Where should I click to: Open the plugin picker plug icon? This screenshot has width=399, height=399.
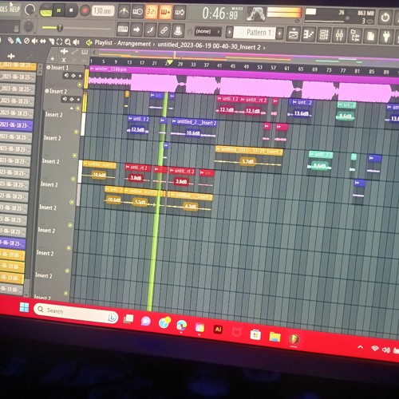click(386, 36)
